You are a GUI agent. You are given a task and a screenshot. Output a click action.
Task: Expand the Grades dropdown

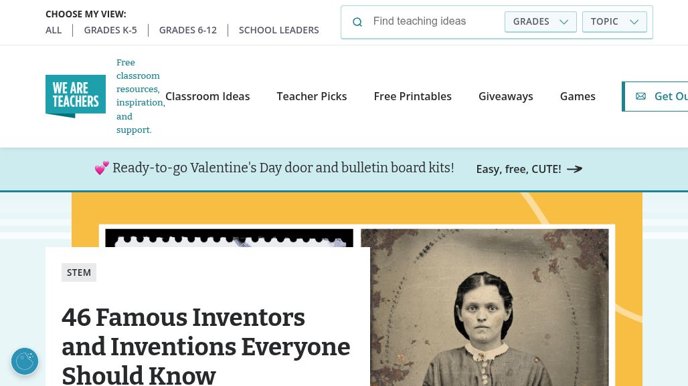pyautogui.click(x=540, y=21)
